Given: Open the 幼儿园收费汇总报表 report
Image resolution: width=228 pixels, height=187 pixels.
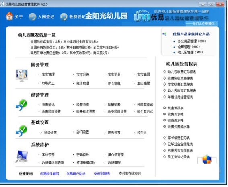Looking at the screenshot, I should coord(182,72).
